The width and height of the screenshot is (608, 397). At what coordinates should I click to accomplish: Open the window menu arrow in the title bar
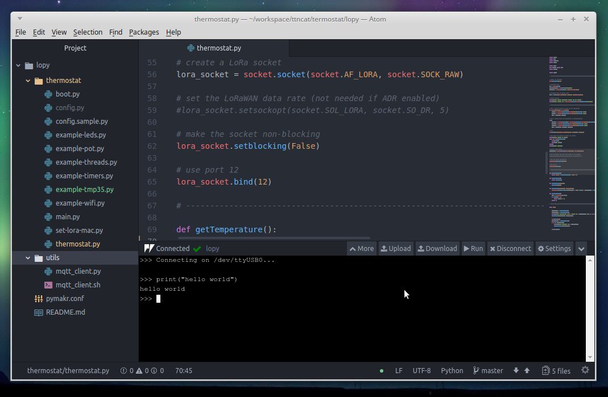click(20, 19)
